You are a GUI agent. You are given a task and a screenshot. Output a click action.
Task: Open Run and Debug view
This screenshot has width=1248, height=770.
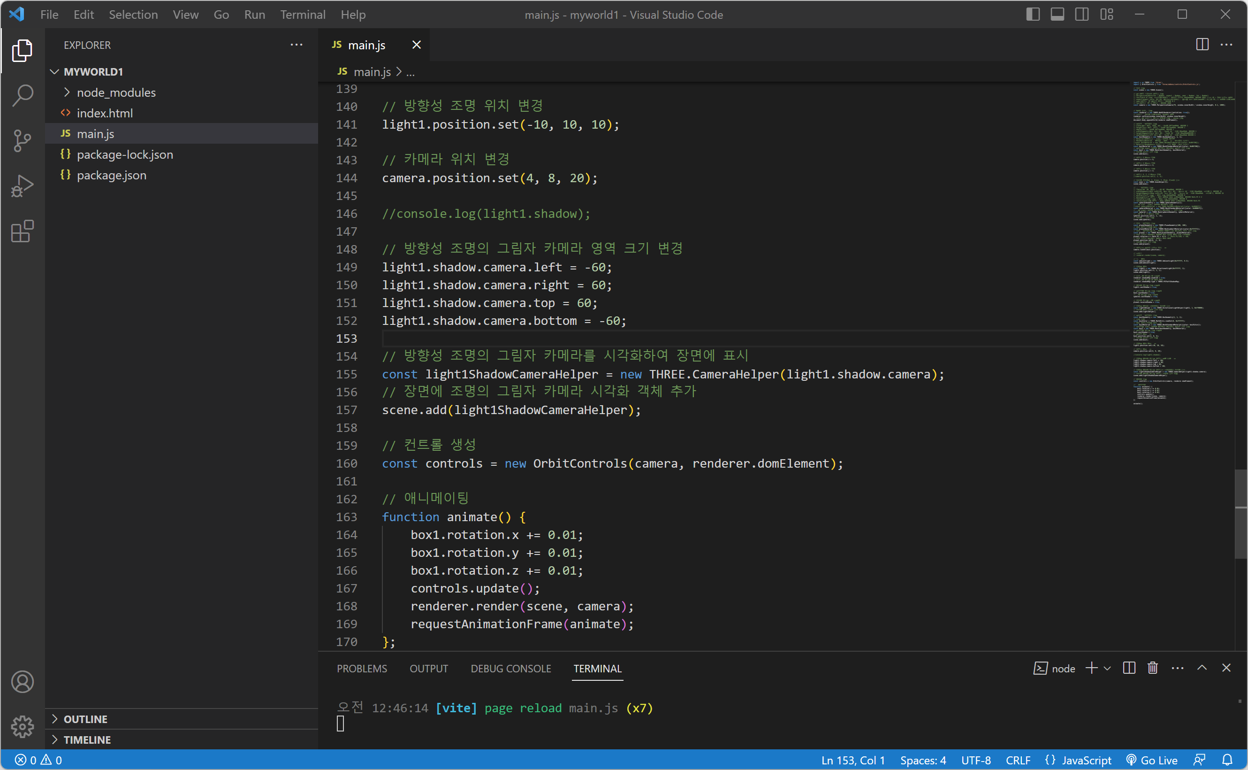(23, 186)
